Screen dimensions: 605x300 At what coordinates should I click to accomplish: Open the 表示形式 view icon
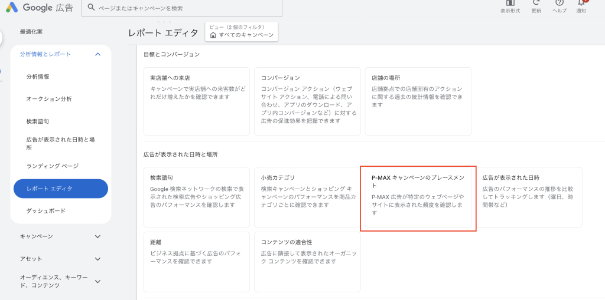point(510,4)
